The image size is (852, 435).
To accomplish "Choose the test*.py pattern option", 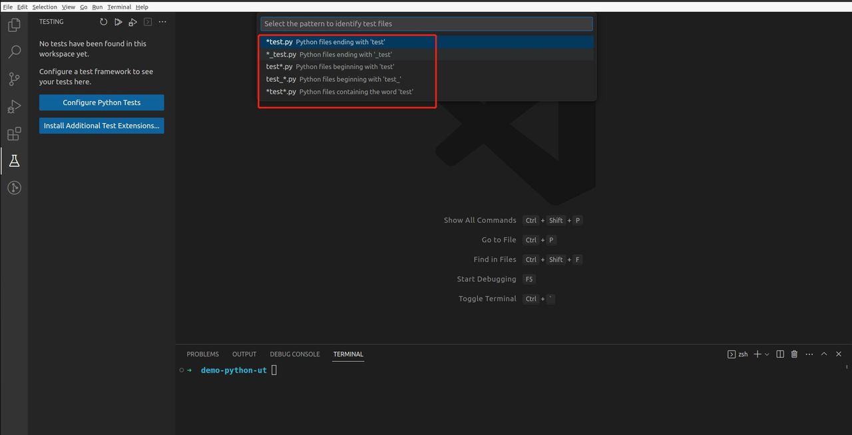I will [427, 67].
